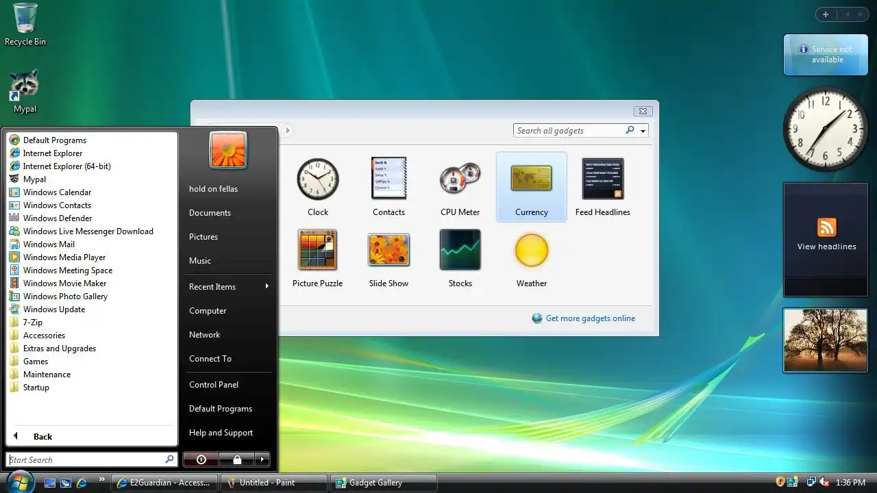Image resolution: width=877 pixels, height=493 pixels.
Task: Expand hidden Quick Launch items chevron
Action: tap(101, 479)
